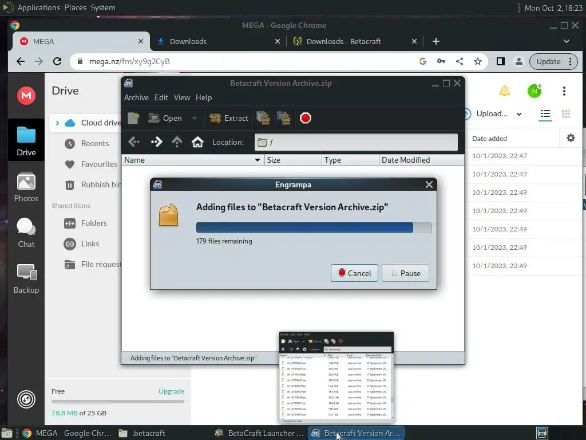
Task: Open the Drive section in MEGA sidebar
Action: pyautogui.click(x=26, y=140)
